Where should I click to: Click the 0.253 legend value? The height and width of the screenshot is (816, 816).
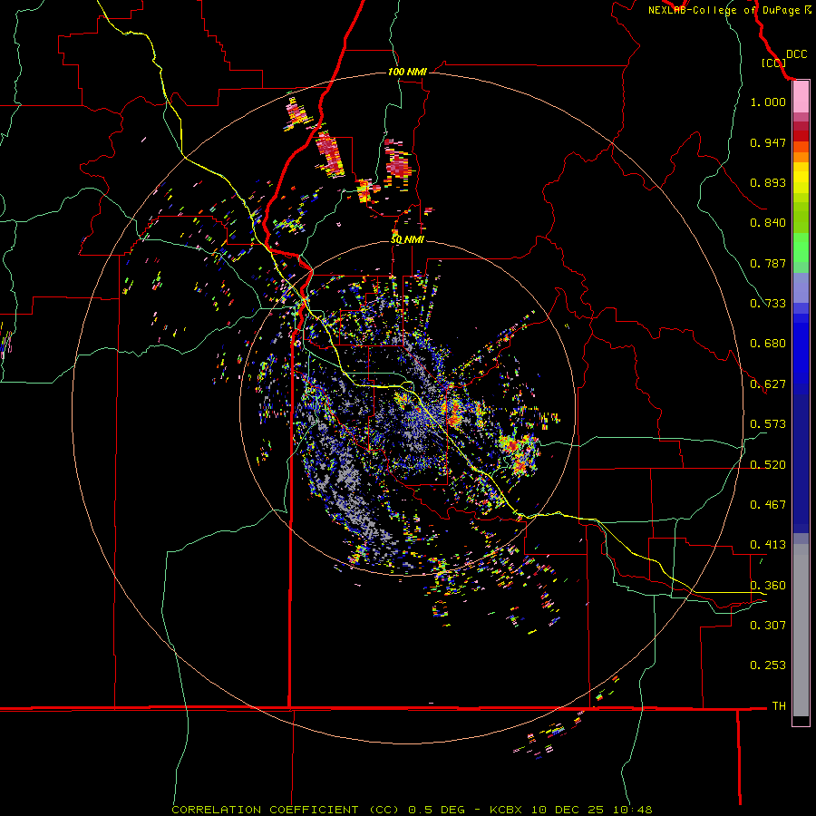click(768, 665)
